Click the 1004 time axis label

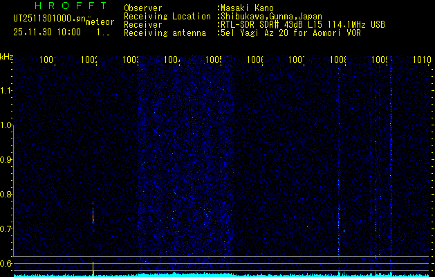tap(172, 60)
